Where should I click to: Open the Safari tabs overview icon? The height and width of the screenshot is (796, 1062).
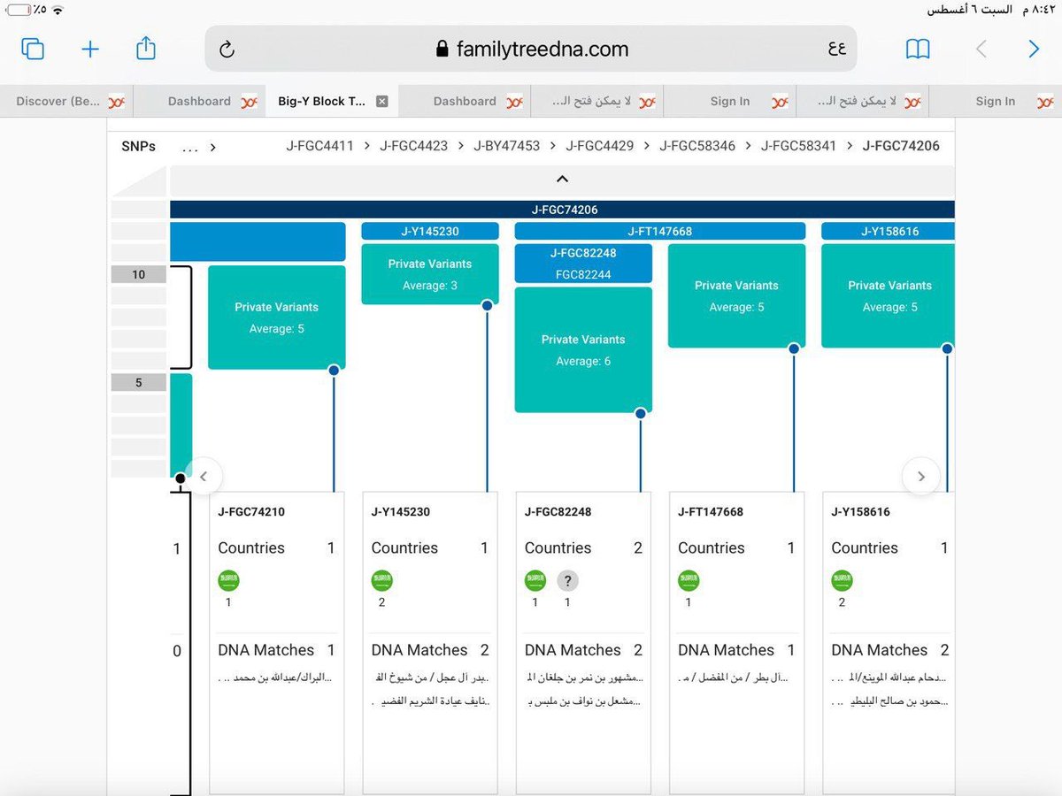pos(33,49)
